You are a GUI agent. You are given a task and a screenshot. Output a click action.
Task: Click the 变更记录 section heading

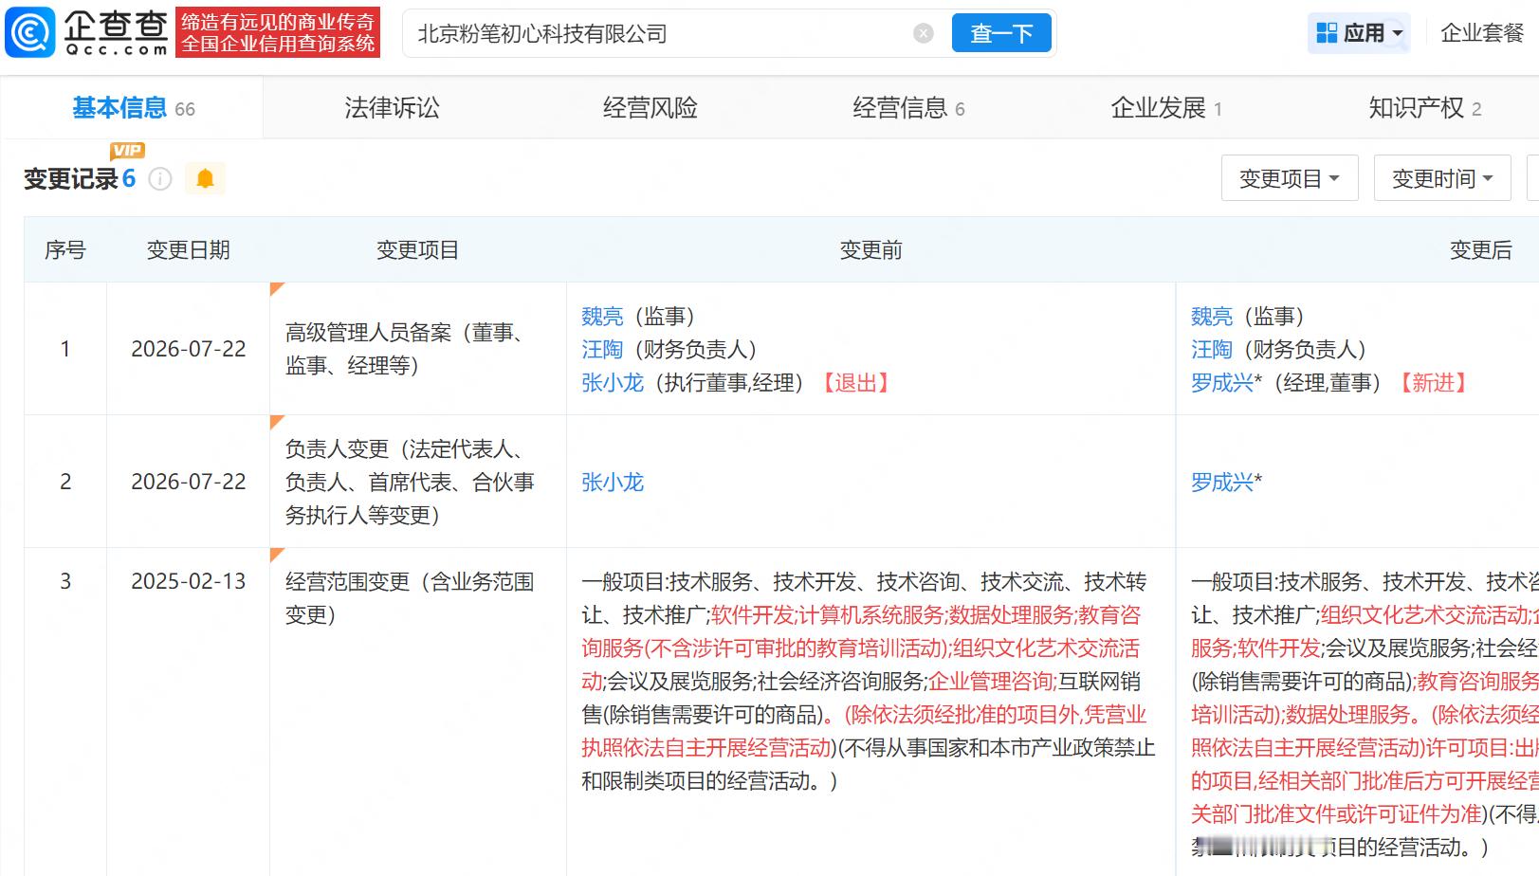point(71,179)
